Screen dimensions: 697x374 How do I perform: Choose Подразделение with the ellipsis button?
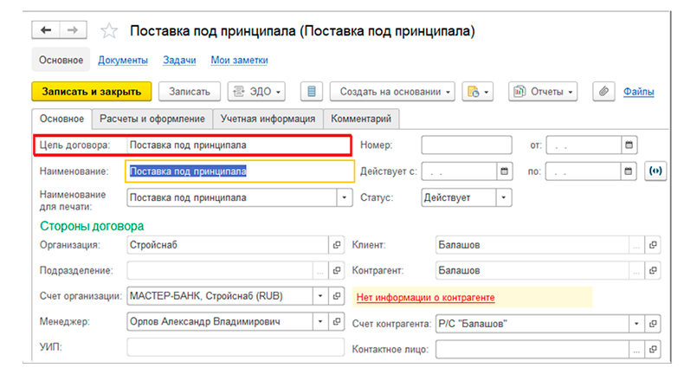coord(320,270)
